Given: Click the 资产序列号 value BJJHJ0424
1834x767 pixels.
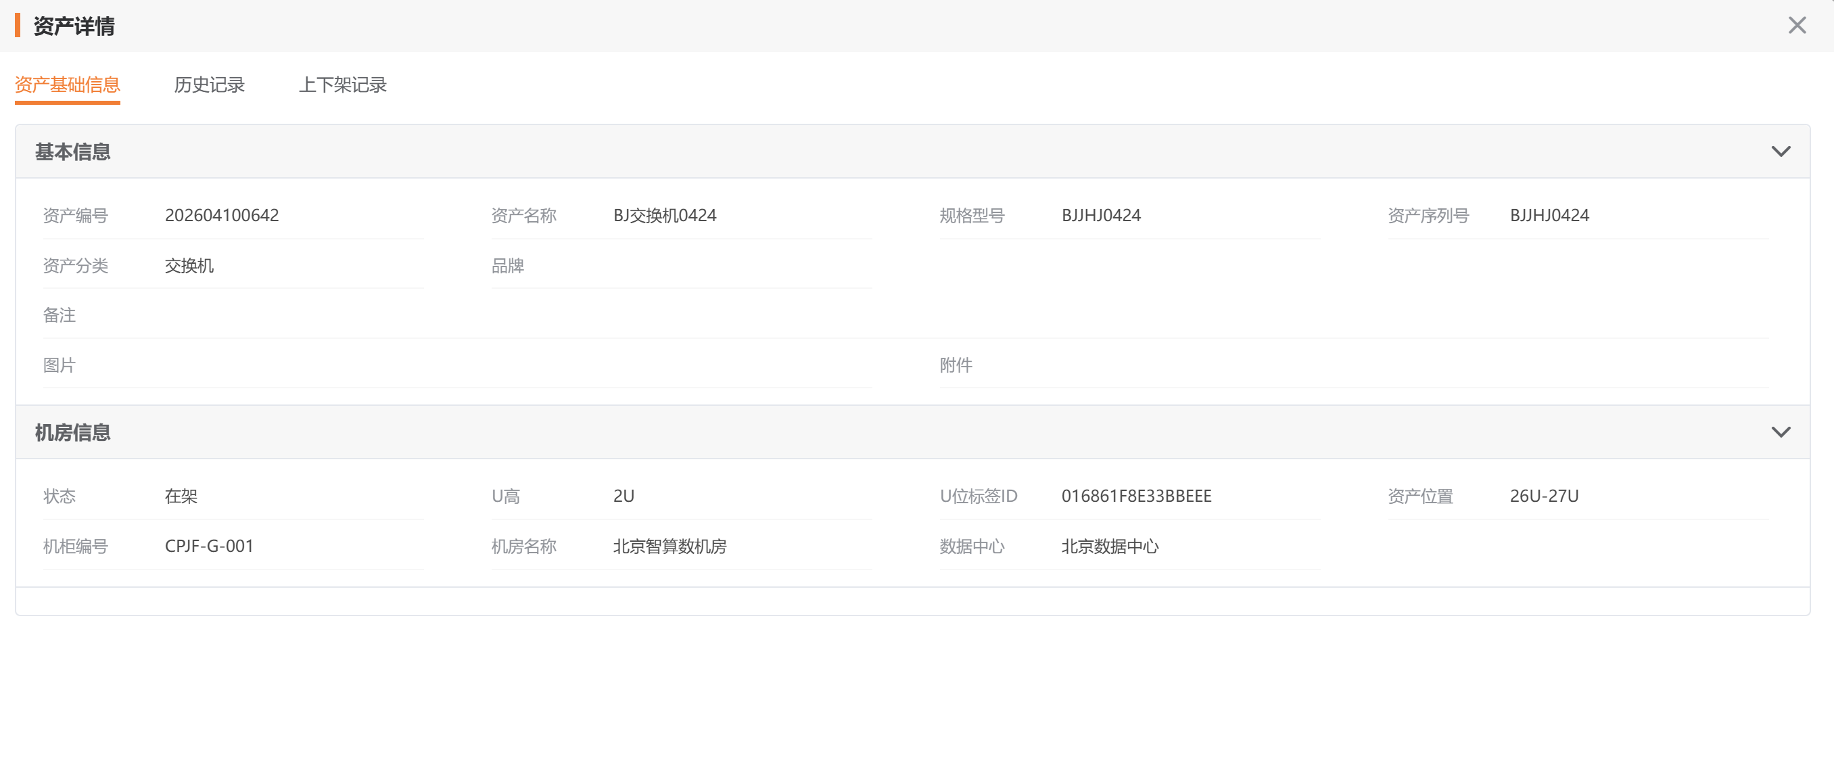Looking at the screenshot, I should (1549, 215).
